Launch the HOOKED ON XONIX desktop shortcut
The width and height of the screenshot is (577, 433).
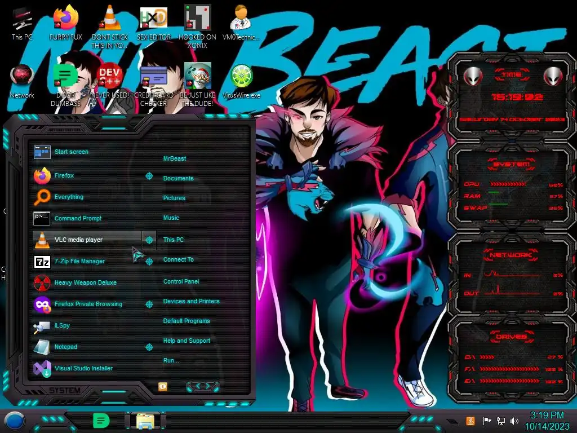(x=197, y=26)
